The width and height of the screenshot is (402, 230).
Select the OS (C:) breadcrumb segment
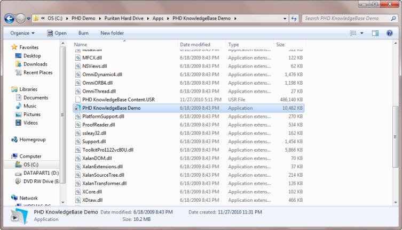55,19
